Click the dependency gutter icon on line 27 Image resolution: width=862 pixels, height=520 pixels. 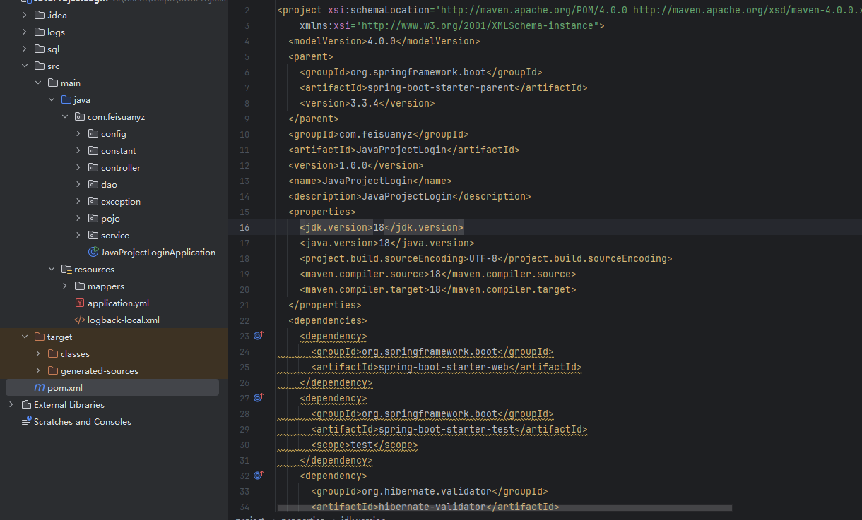[x=258, y=398]
